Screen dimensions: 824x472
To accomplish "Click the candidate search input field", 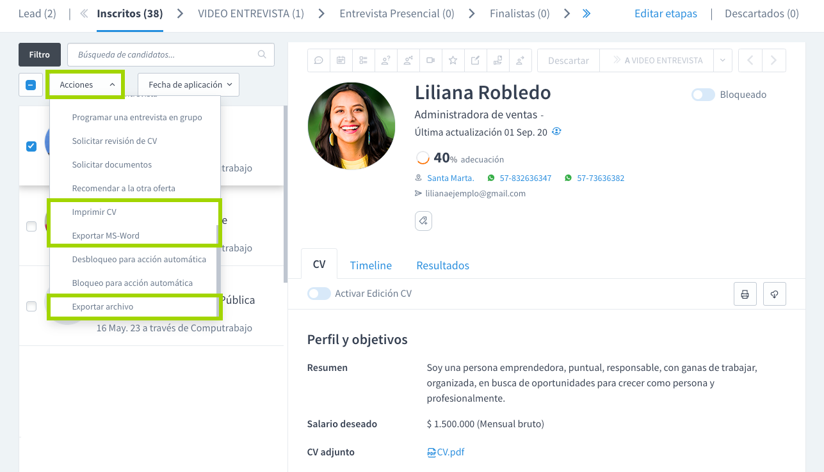I will (166, 55).
